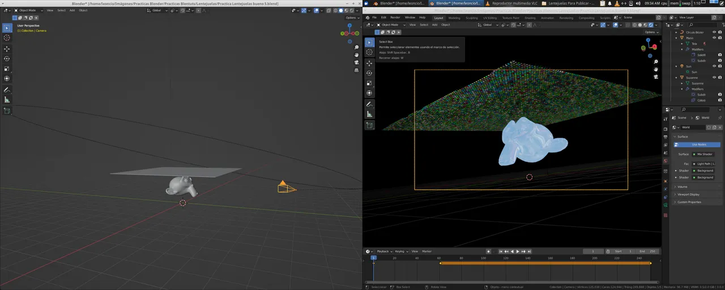
Task: Toggle auto keying record button in timeline
Action: point(488,251)
